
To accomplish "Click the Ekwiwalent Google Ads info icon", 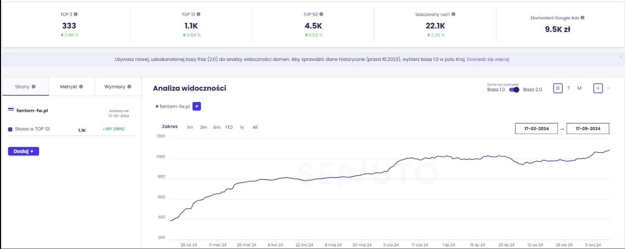I will pyautogui.click(x=582, y=18).
